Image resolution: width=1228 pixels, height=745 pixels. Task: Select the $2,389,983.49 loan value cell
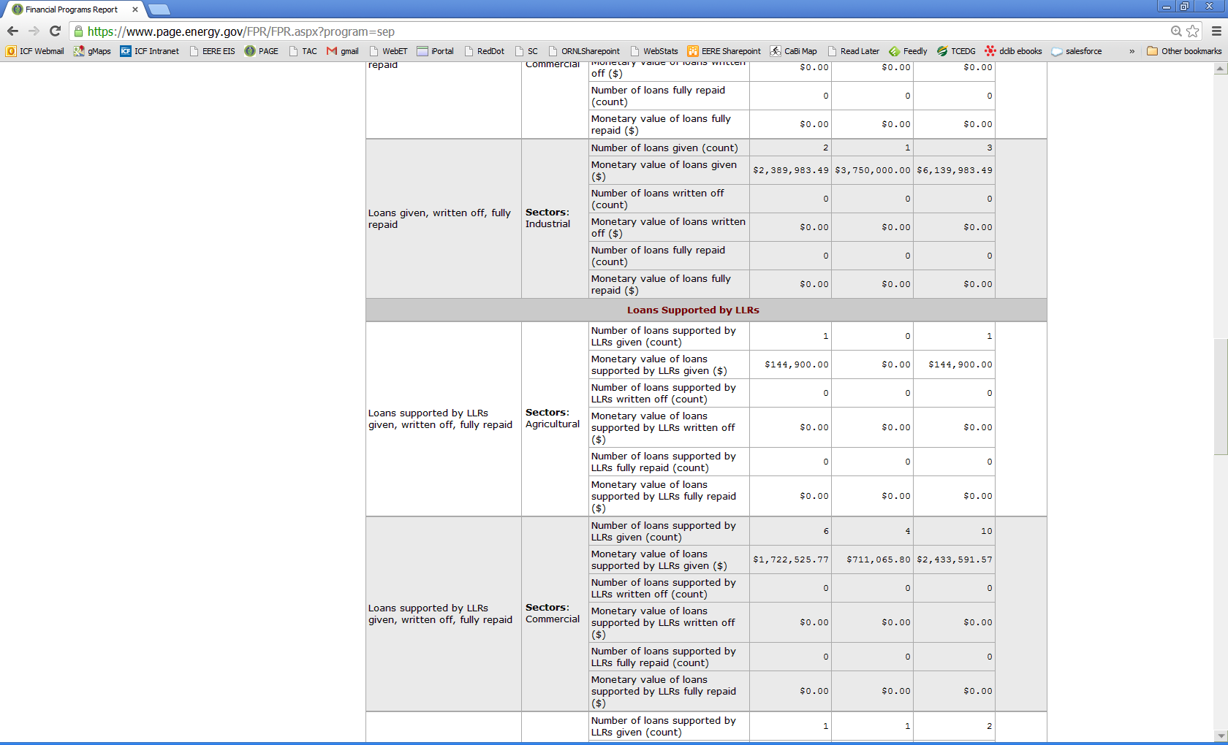pyautogui.click(x=791, y=170)
